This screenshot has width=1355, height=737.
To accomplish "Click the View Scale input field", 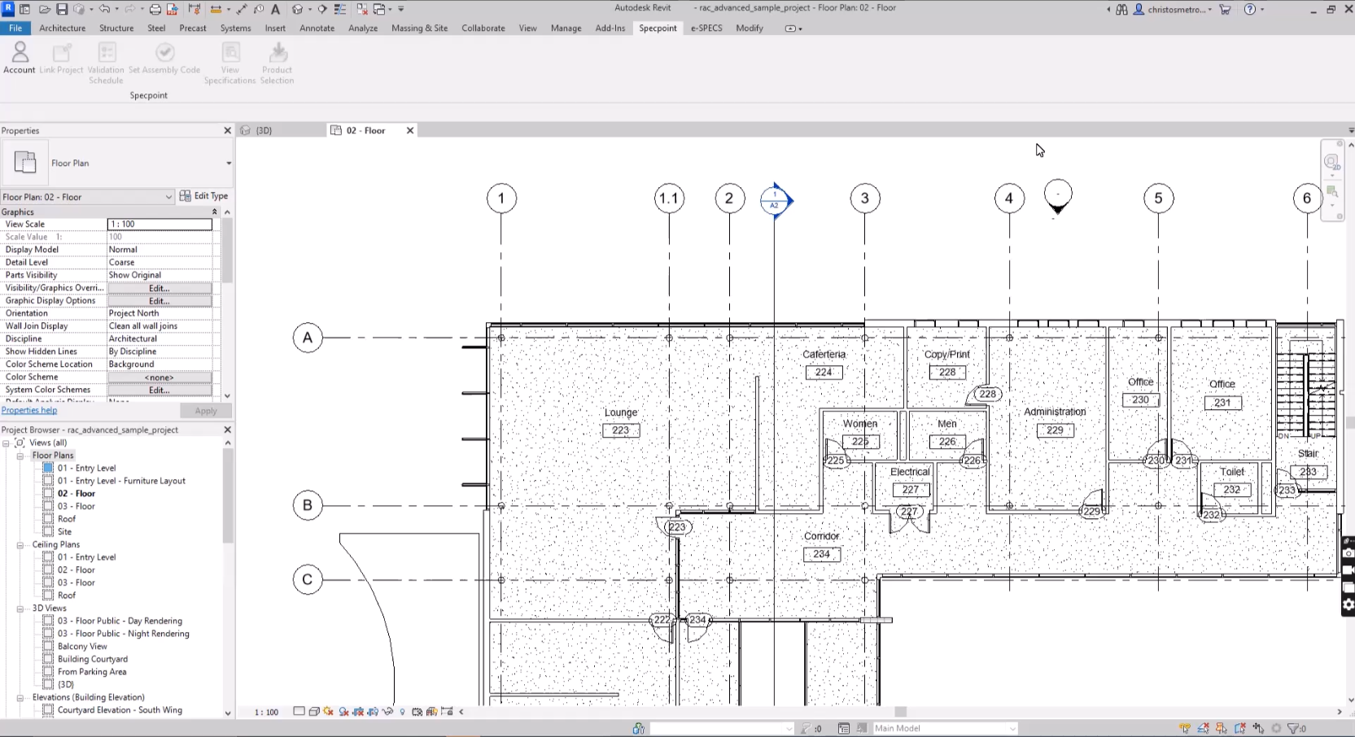I will (x=160, y=225).
